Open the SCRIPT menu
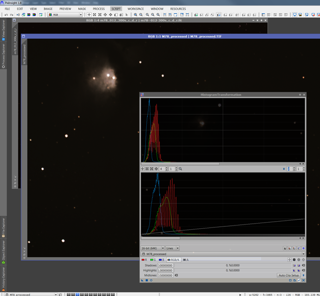 coord(116,9)
